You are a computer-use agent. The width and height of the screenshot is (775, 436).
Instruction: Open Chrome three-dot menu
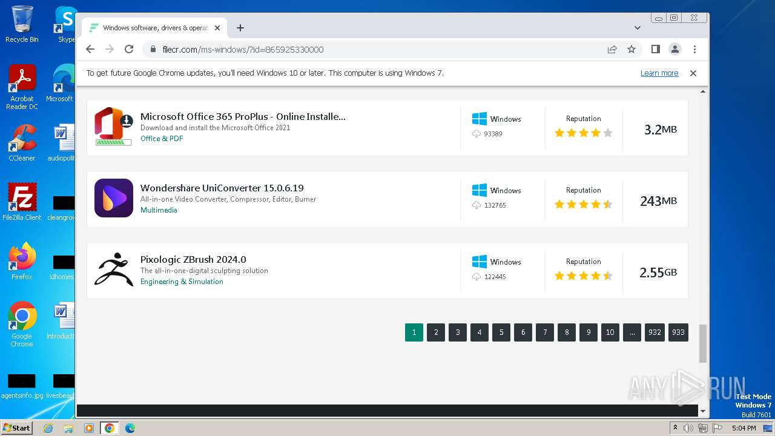[694, 49]
